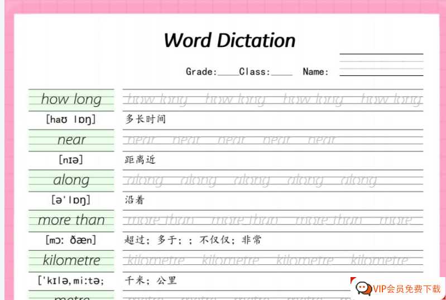Click the blank line after Class

tap(281, 72)
